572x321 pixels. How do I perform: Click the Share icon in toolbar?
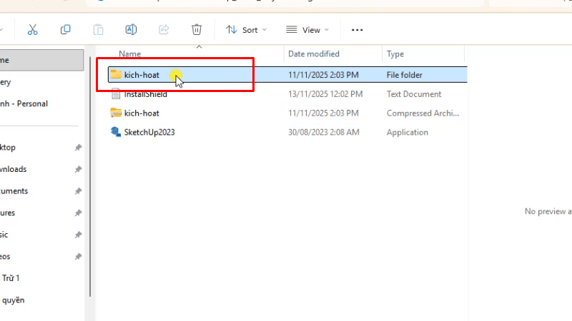pyautogui.click(x=164, y=30)
